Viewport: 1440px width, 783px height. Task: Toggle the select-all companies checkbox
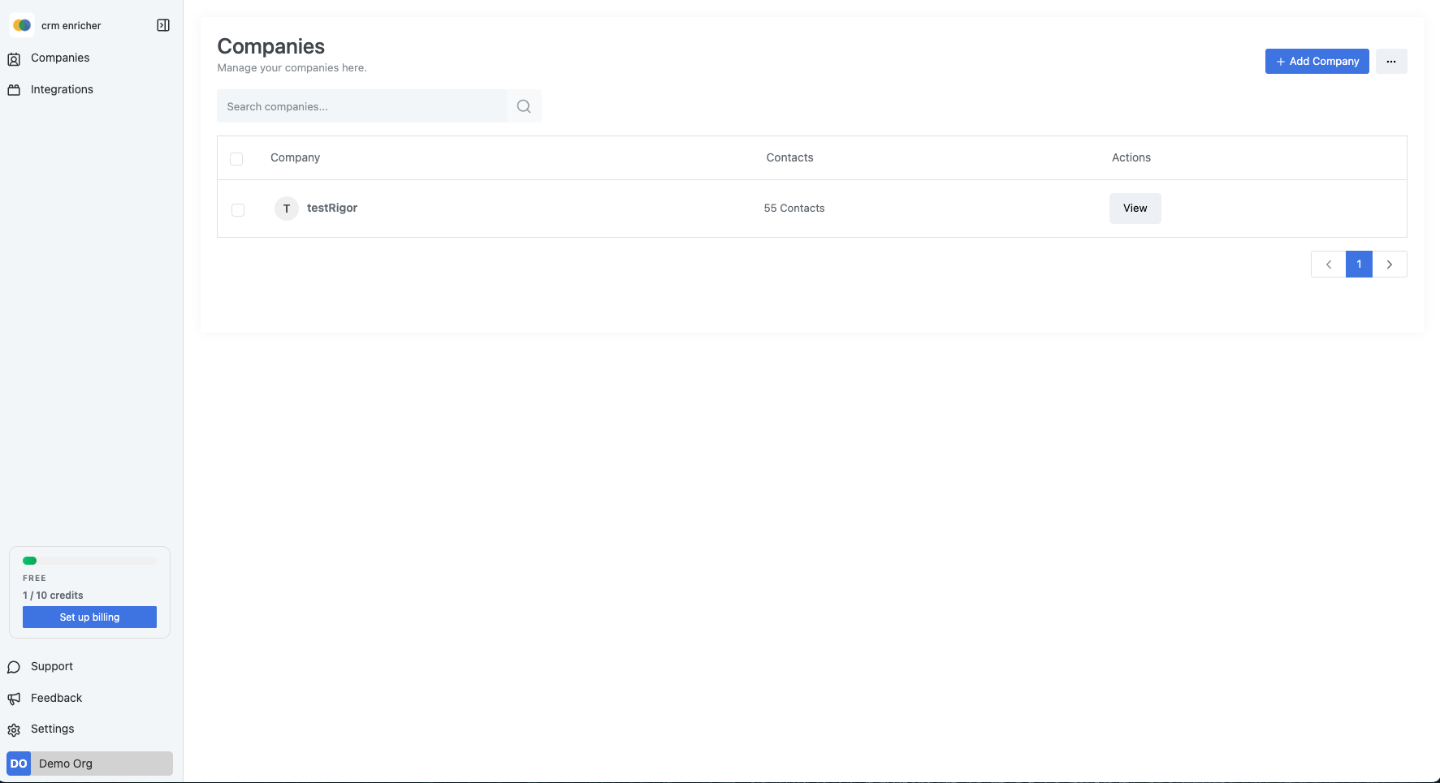[x=236, y=159]
